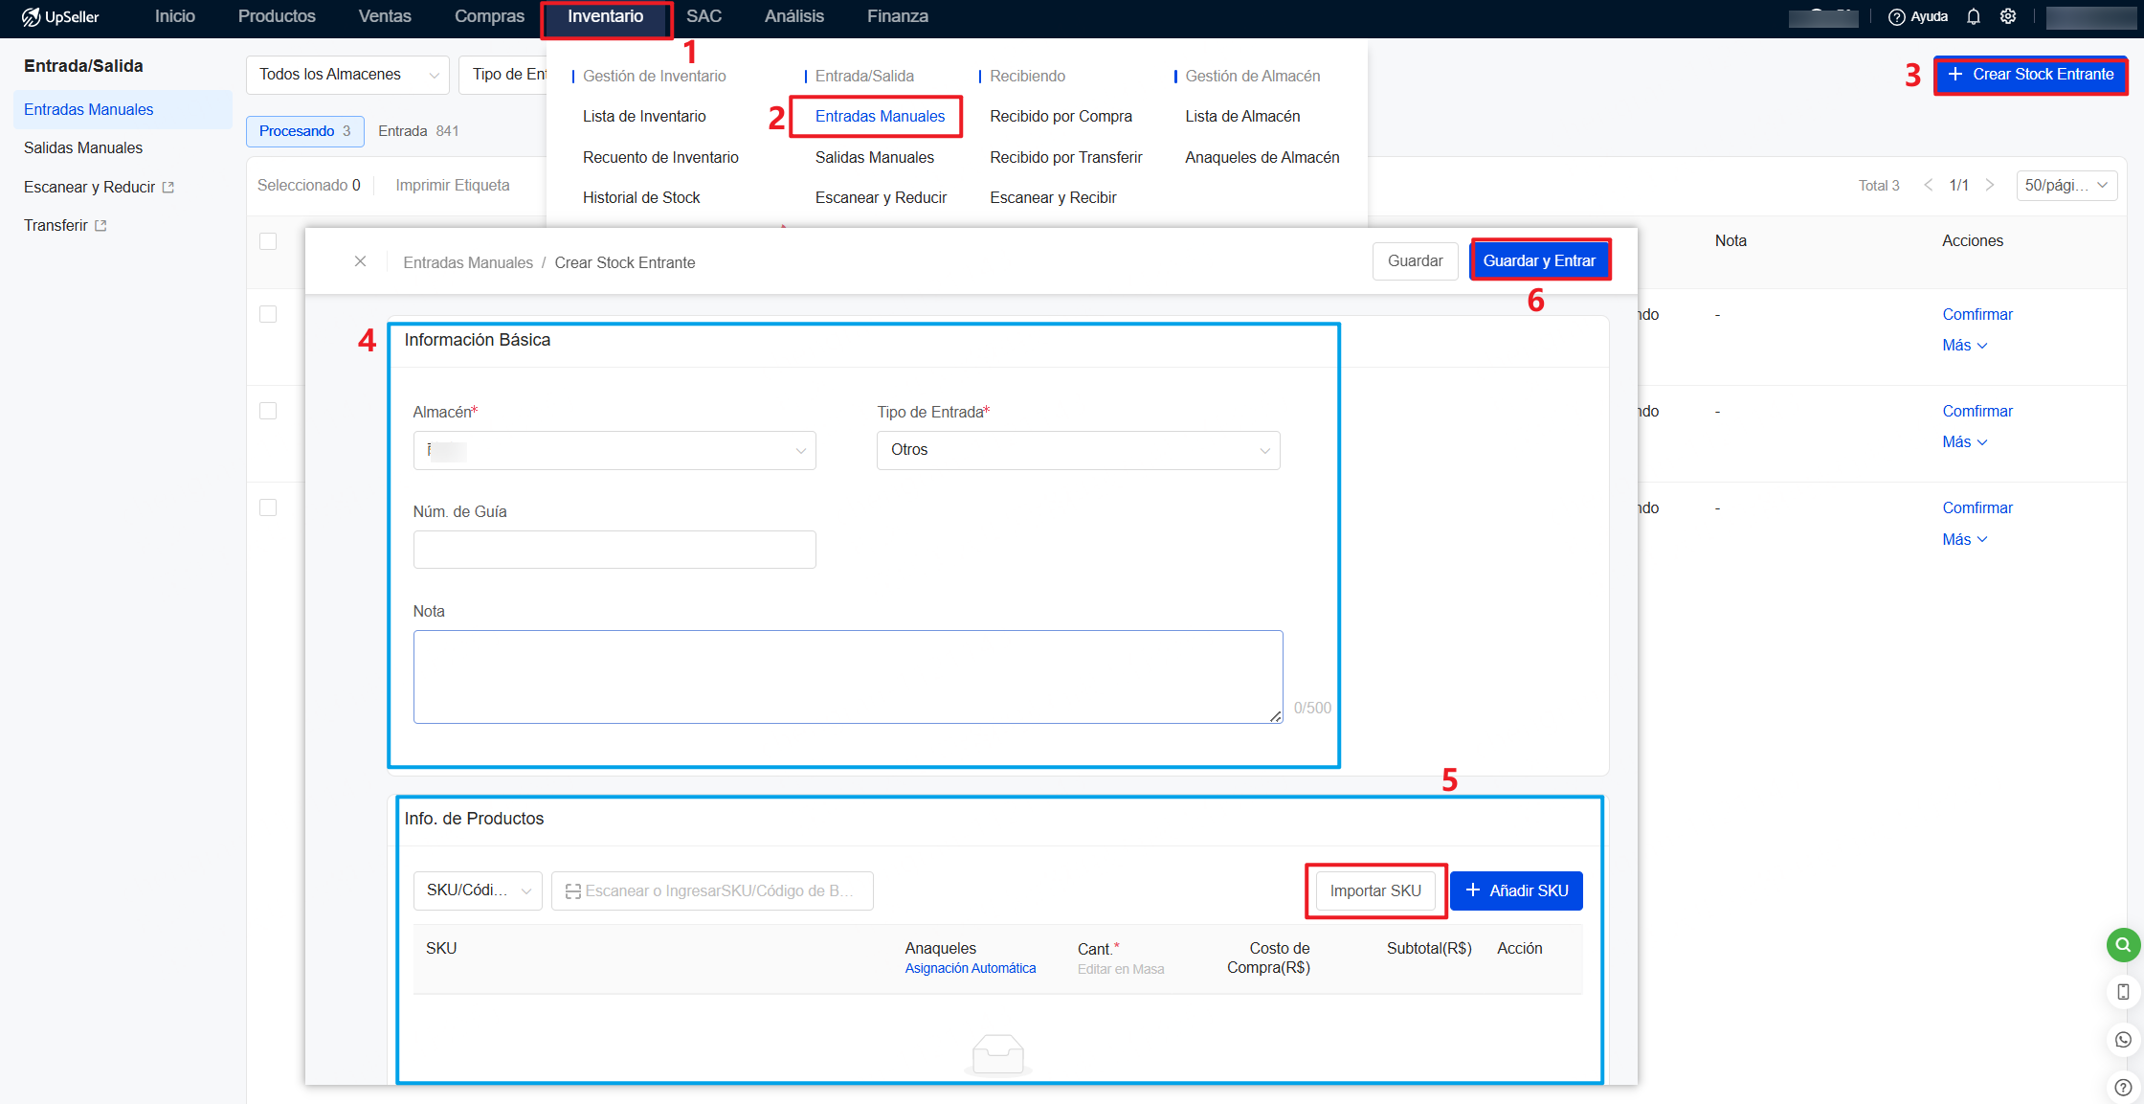Open Escanear y Reducir external link icon

pos(168,188)
